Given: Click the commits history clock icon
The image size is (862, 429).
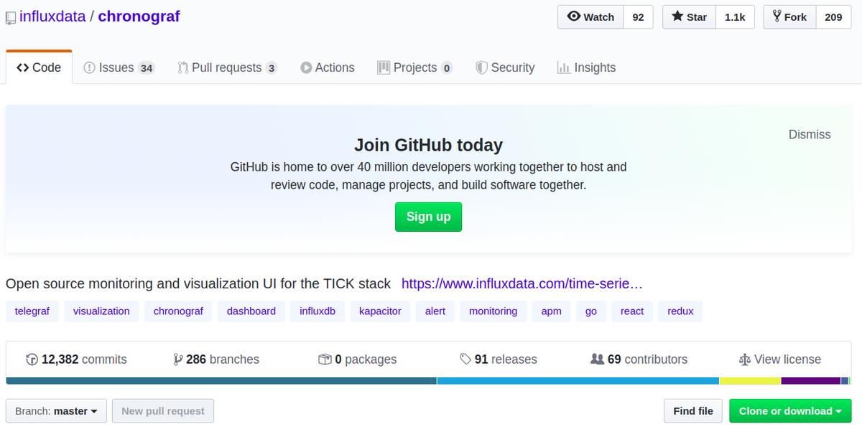Looking at the screenshot, I should click(x=32, y=359).
